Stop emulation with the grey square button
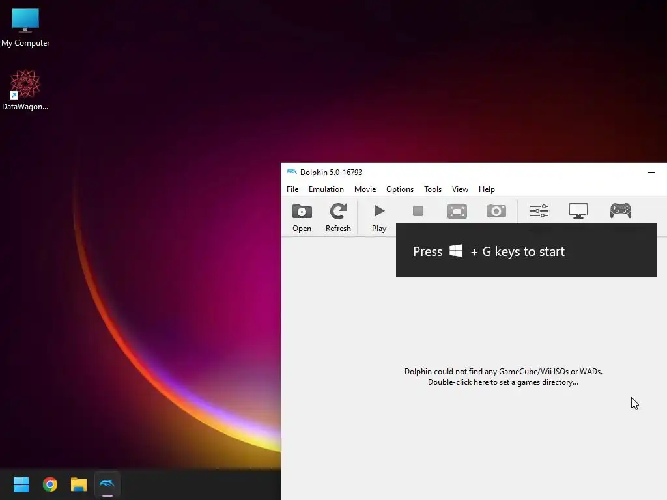Image resolution: width=667 pixels, height=500 pixels. tap(418, 211)
